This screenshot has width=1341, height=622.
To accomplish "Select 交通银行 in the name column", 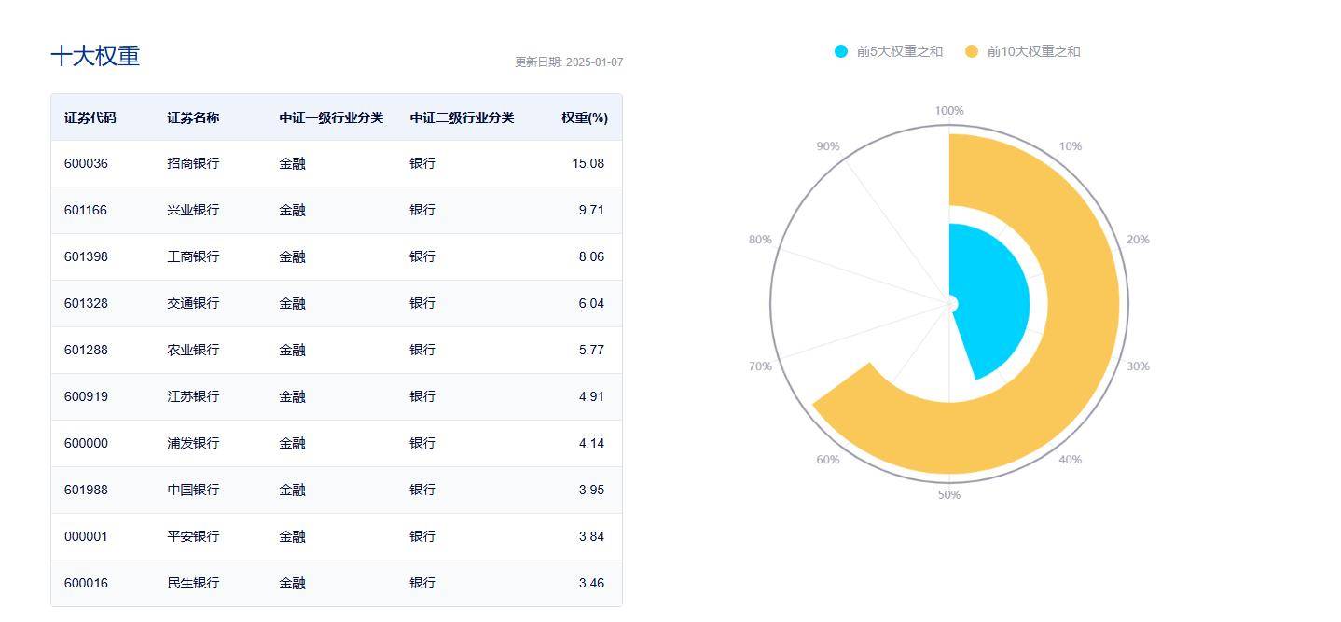I will coord(193,303).
